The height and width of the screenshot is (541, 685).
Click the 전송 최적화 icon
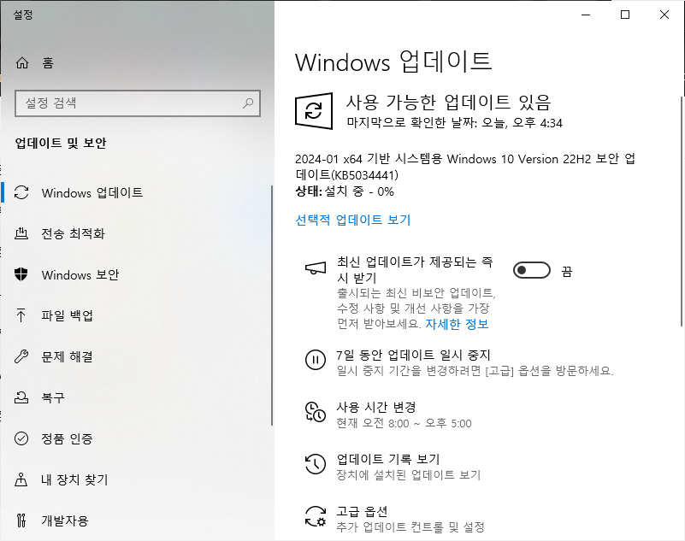pos(21,233)
